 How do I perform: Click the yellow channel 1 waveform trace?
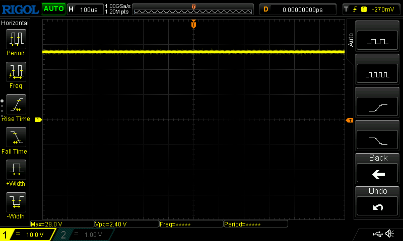pos(193,52)
